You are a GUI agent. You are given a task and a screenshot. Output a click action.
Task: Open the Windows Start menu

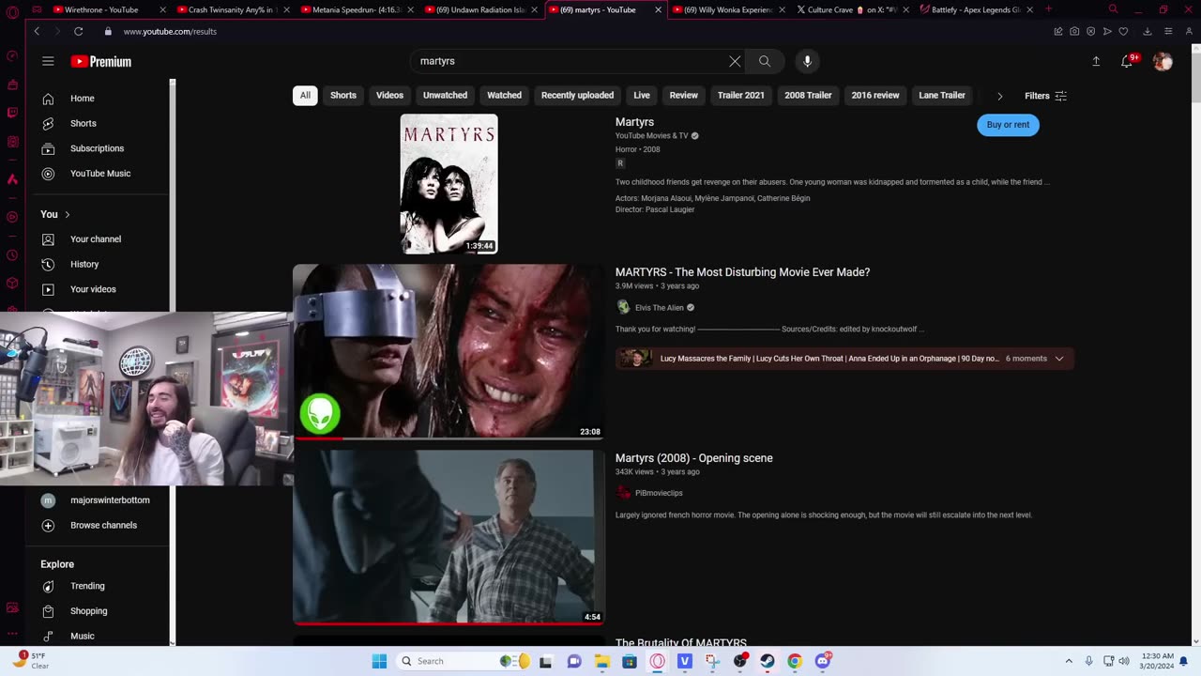(x=379, y=661)
